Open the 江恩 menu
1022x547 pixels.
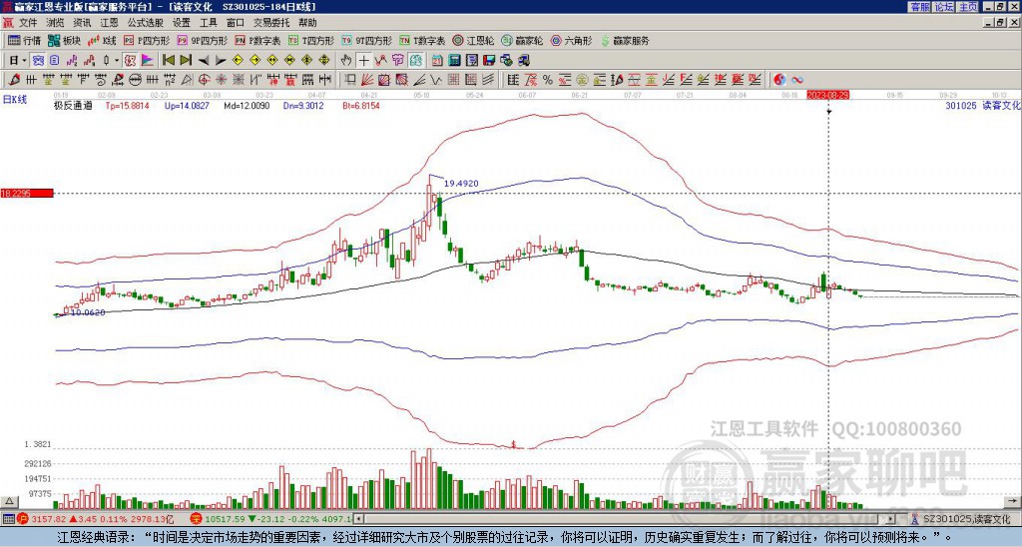tap(109, 23)
